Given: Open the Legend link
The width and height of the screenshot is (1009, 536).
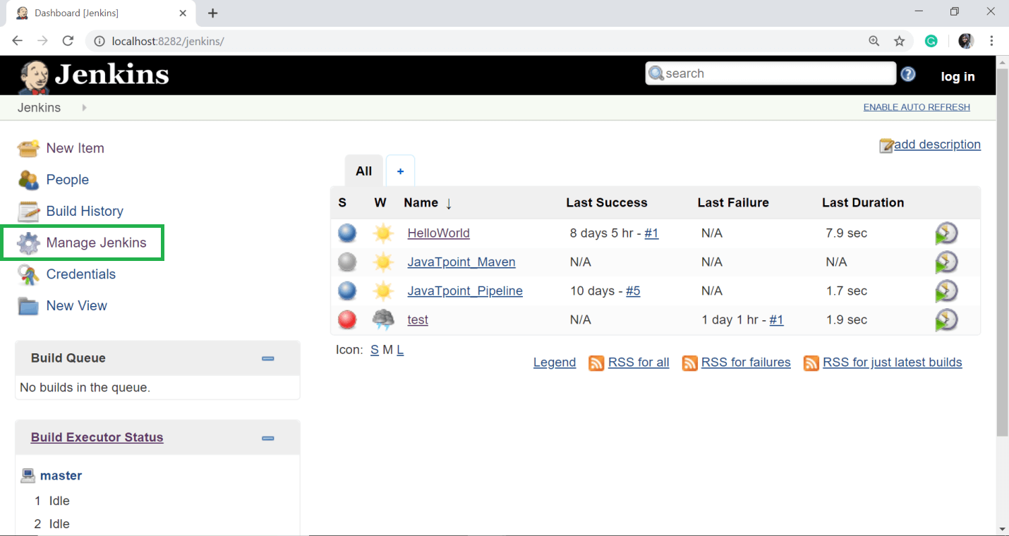Looking at the screenshot, I should tap(555, 363).
